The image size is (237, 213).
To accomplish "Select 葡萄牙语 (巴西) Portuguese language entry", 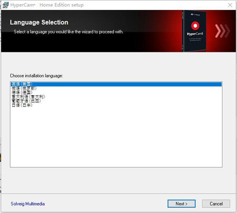I will [x=116, y=101].
